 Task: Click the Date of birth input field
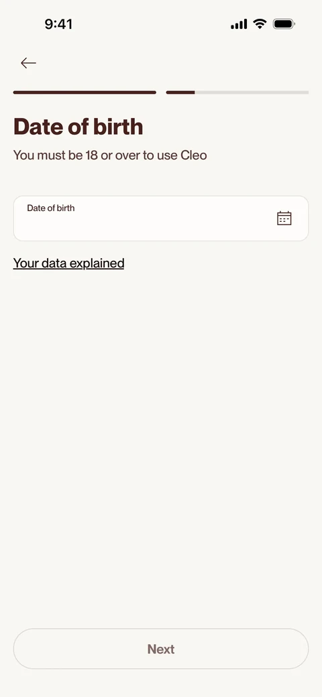161,218
